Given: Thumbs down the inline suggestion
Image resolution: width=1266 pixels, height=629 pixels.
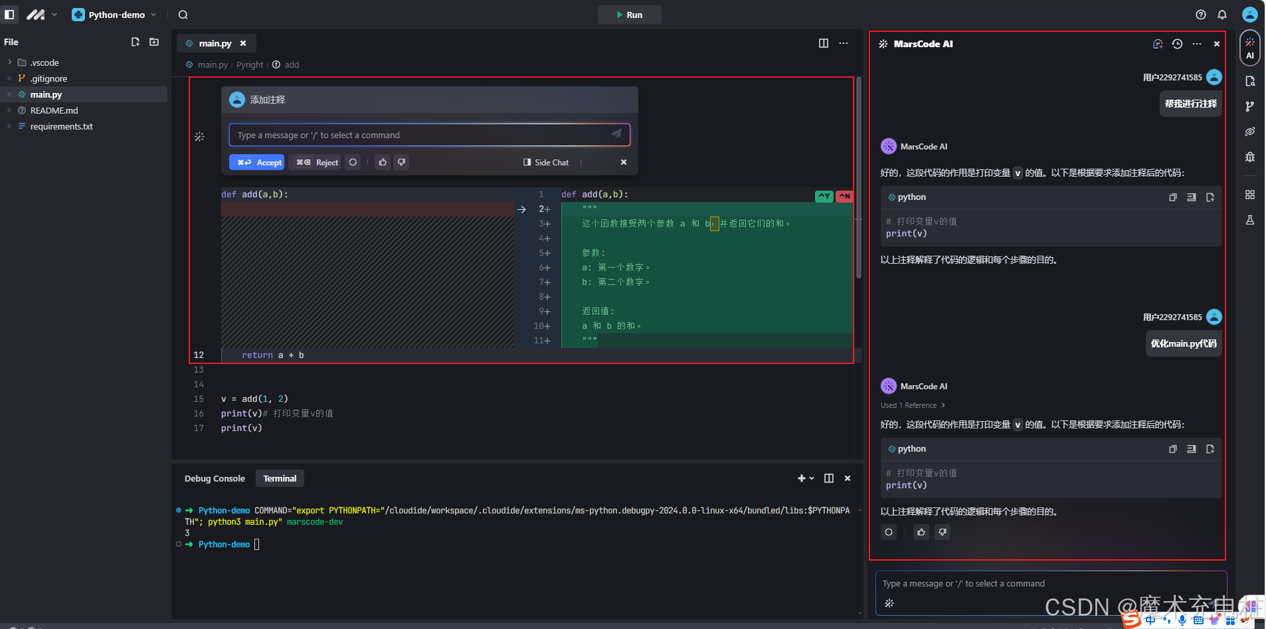Looking at the screenshot, I should tap(401, 162).
